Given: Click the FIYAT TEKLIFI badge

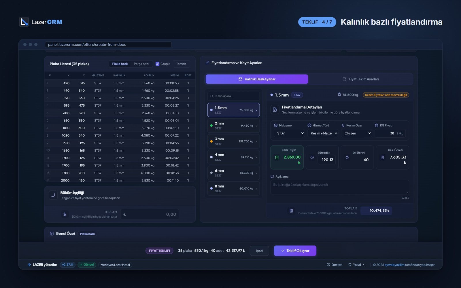Looking at the screenshot, I should point(159,251).
